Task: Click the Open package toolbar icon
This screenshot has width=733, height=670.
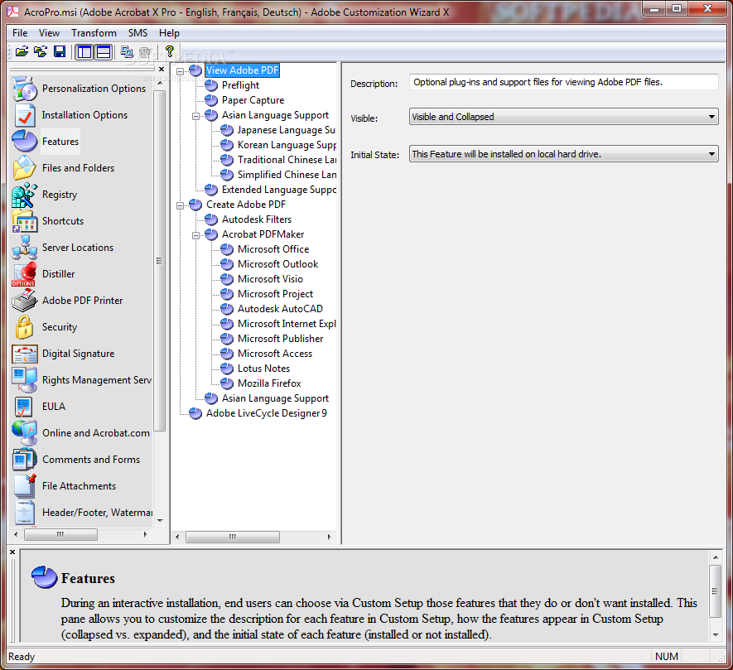Action: click(22, 51)
